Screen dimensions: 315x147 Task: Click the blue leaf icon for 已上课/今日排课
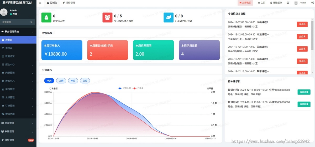169,17
